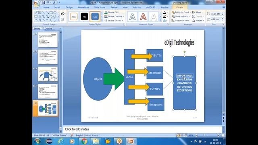Expand the Insert Shapes gallery

pos(58,20)
